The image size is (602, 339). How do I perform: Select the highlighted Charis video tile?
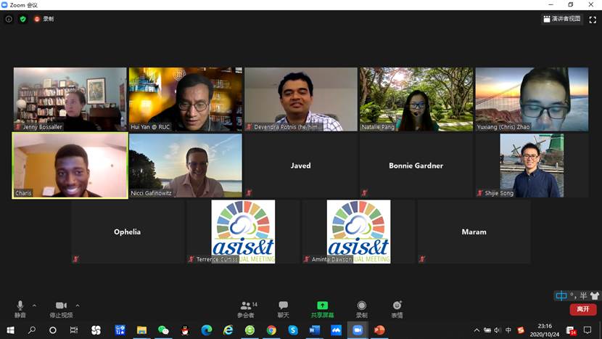coord(70,166)
